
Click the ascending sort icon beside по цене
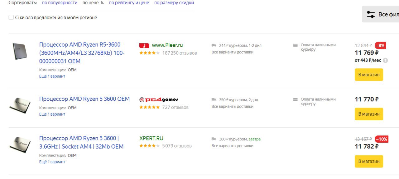[x=102, y=3]
